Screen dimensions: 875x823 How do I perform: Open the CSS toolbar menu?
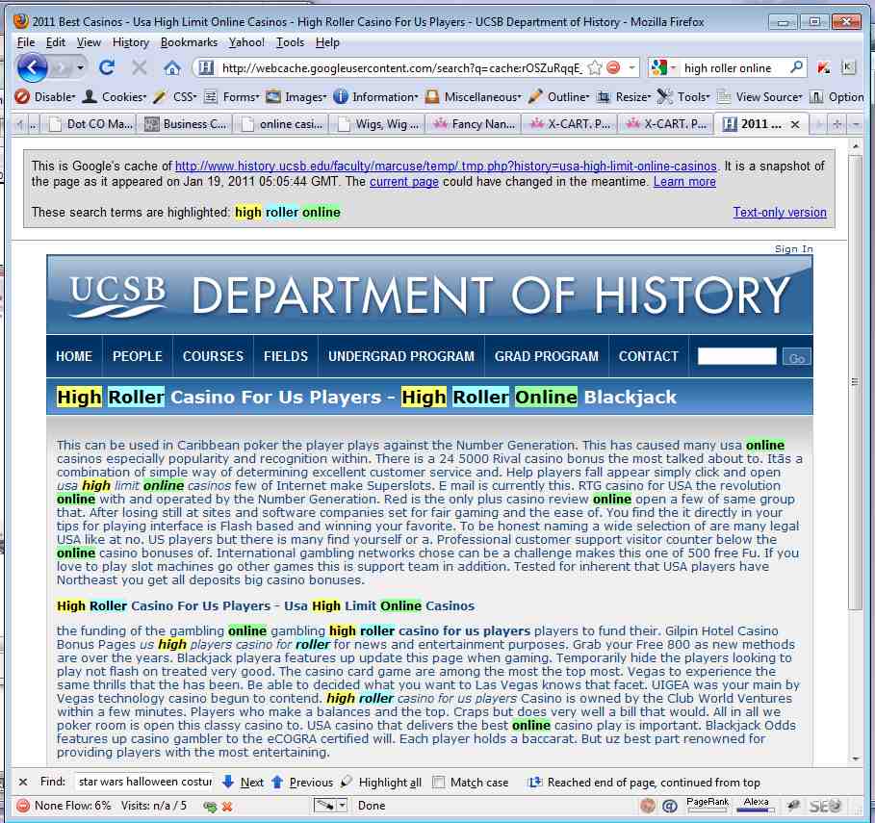[x=176, y=97]
